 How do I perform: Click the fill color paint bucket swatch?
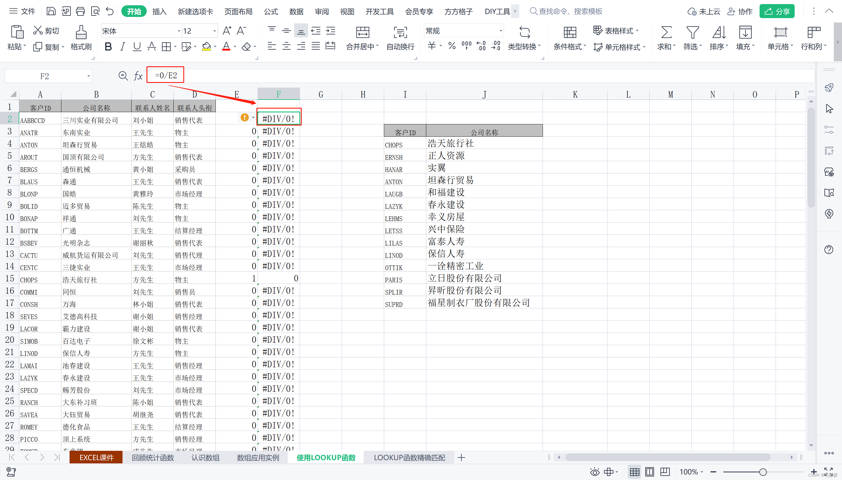[x=206, y=47]
